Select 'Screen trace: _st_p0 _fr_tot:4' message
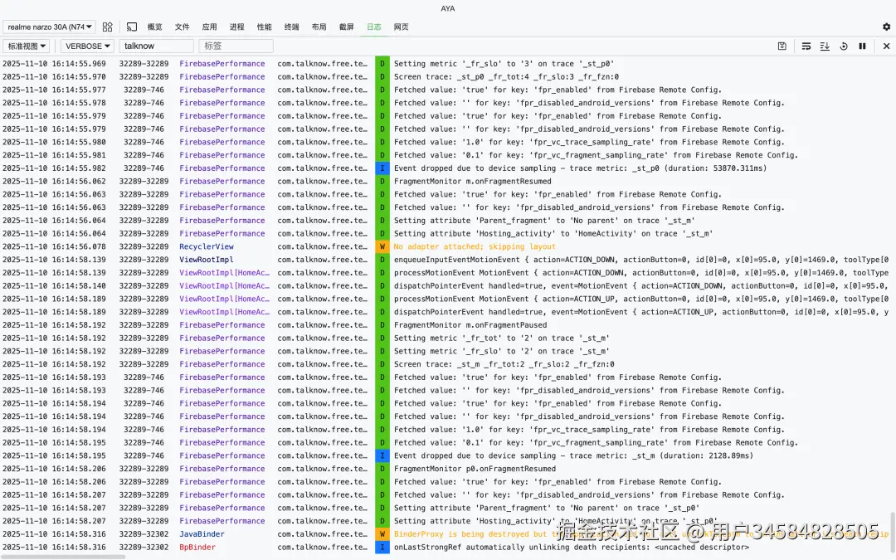 point(506,77)
